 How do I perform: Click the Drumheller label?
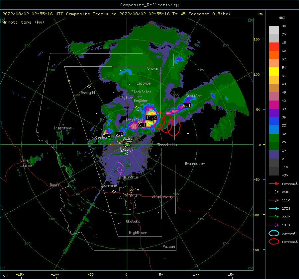pos(195,164)
